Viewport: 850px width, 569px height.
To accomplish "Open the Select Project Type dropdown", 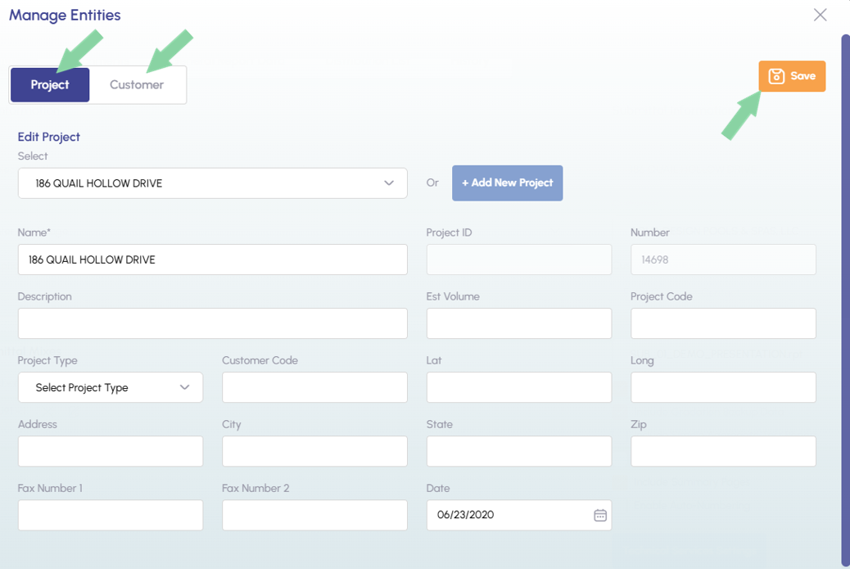I will click(111, 387).
